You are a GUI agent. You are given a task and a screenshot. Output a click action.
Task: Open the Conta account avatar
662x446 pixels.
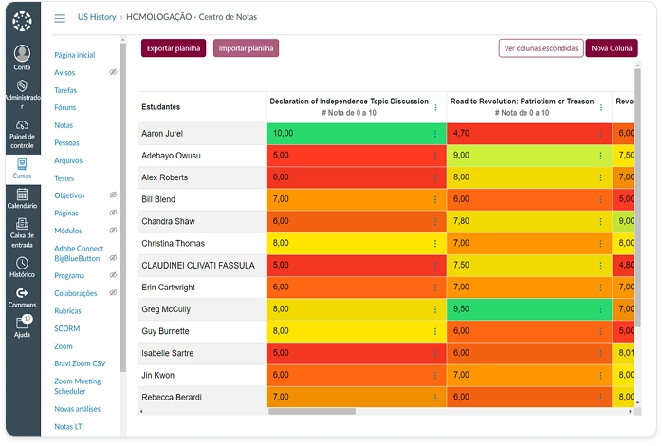click(x=22, y=54)
